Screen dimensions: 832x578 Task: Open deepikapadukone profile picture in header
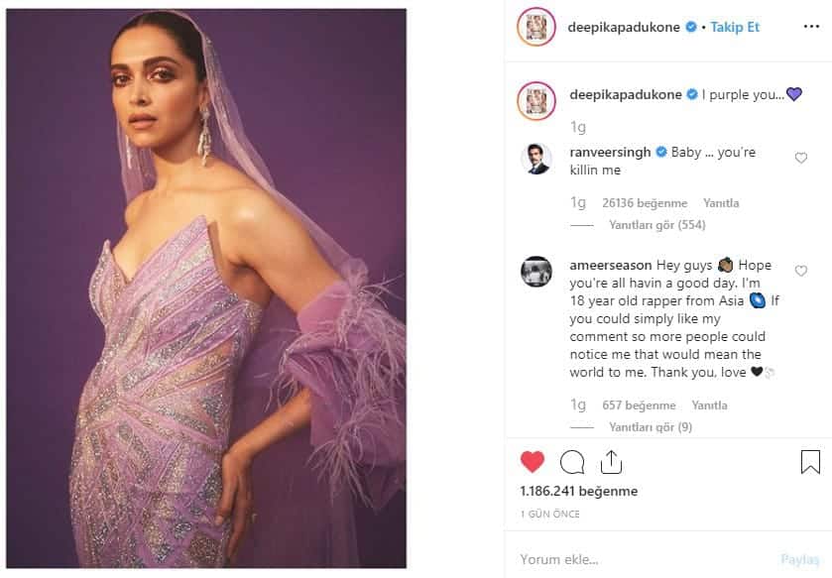(x=536, y=28)
